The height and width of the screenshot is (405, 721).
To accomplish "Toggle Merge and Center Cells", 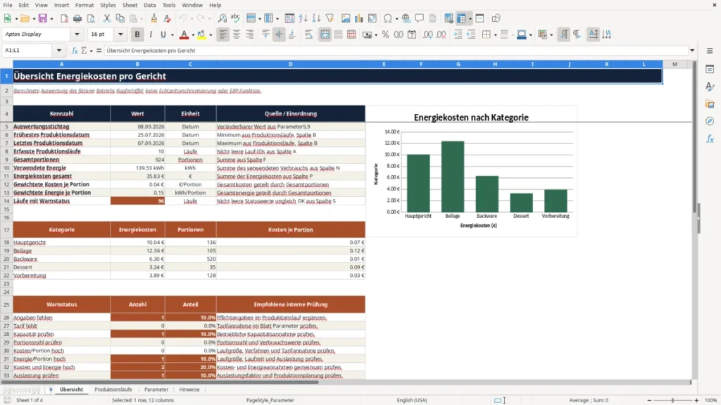I will (325, 34).
